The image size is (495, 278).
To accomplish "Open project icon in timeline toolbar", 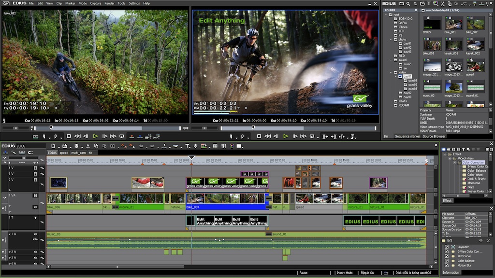I will (65, 146).
